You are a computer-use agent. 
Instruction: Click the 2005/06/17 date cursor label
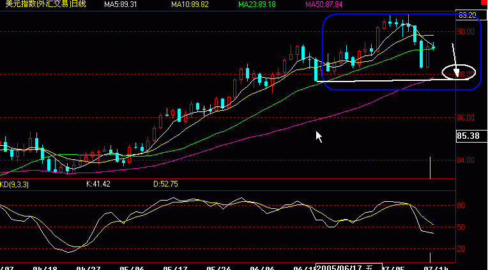[349, 267]
